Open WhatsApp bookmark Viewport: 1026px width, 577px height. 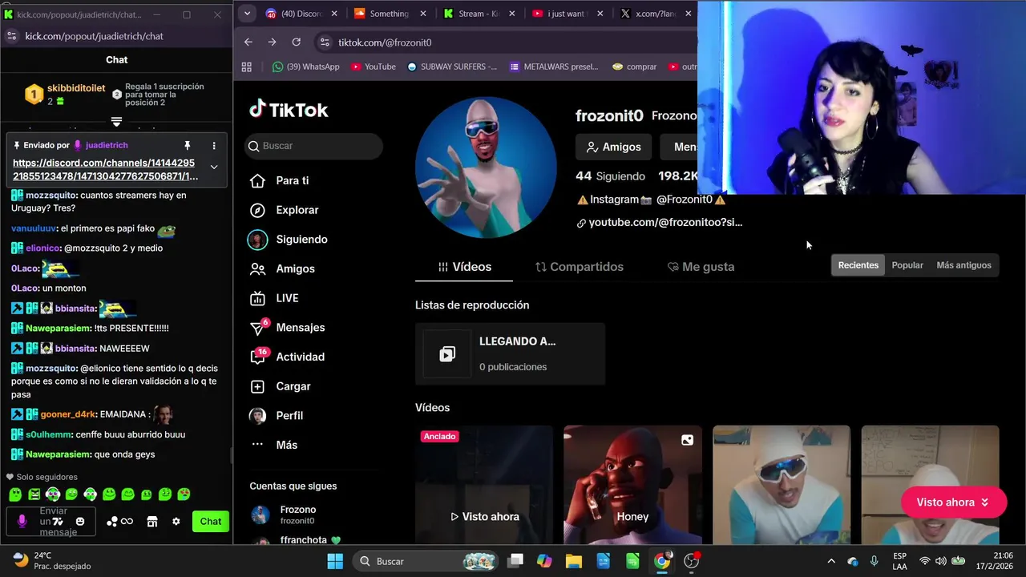(306, 67)
